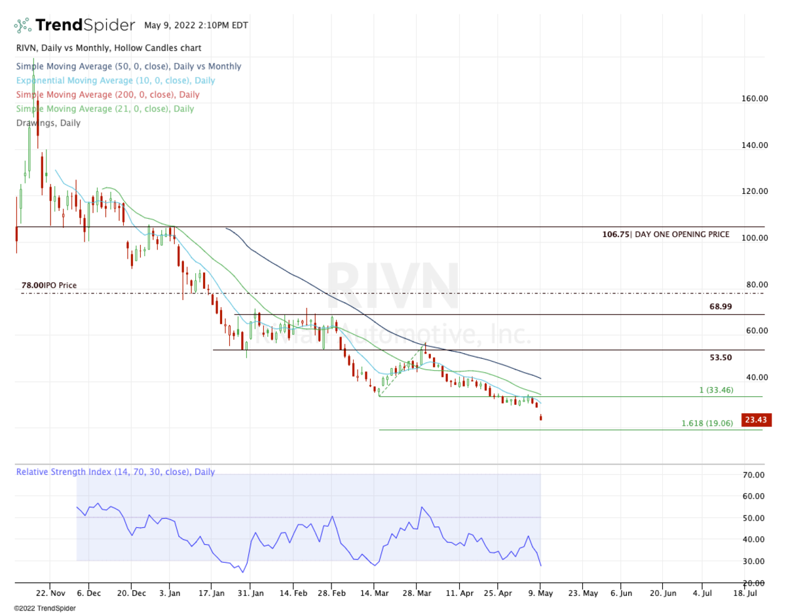Click the timestamp May 9, 2022 2:10PM EDT
The width and height of the screenshot is (786, 615).
196,26
